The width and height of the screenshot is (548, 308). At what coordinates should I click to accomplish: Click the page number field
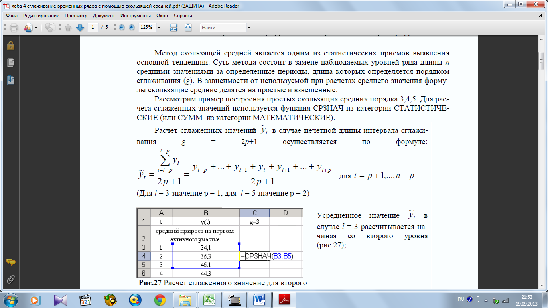click(93, 28)
